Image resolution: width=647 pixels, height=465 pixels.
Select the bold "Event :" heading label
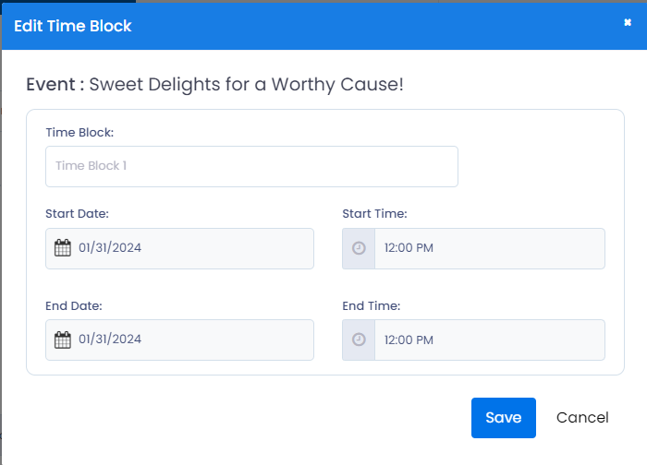[55, 85]
